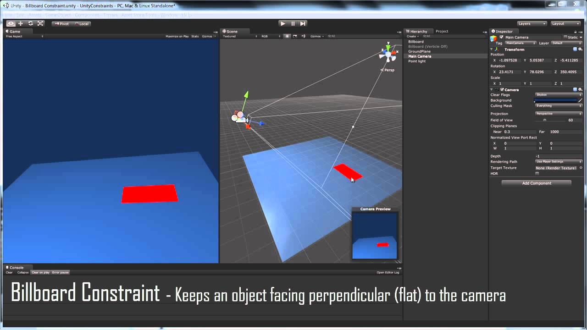Toggle the Static checkbox
587x330 pixels.
[565, 37]
